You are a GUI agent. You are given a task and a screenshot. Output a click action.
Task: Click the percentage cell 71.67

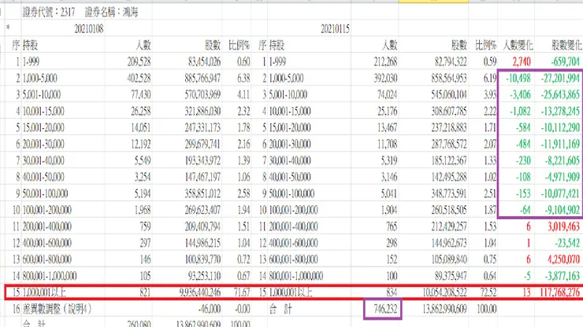point(242,292)
